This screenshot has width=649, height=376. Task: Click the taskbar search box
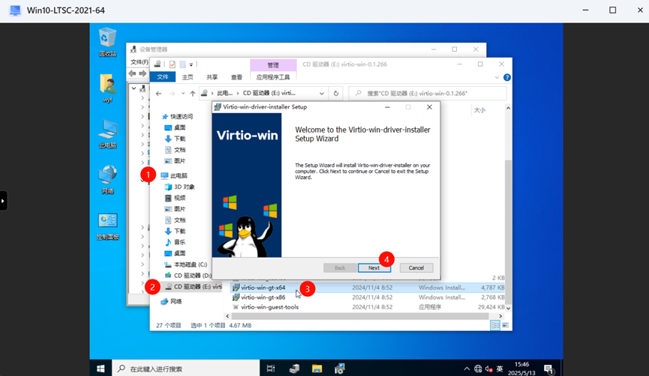click(185, 369)
